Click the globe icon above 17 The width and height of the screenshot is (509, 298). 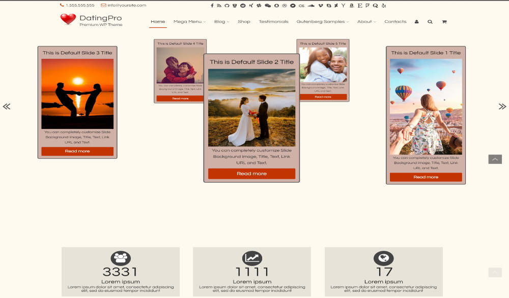pos(384,258)
